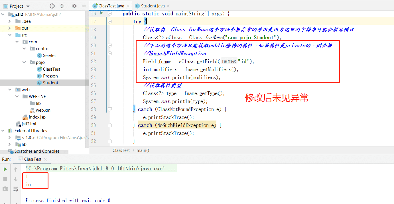Collapse the com package
Image resolution: width=394 pixels, height=204 pixels.
pyautogui.click(x=17, y=42)
